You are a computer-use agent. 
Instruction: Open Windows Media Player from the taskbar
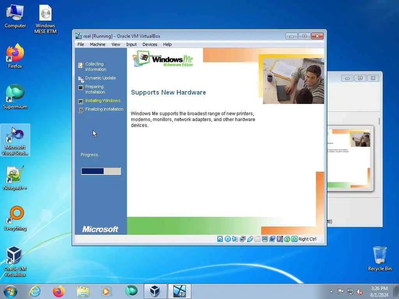[x=107, y=291]
